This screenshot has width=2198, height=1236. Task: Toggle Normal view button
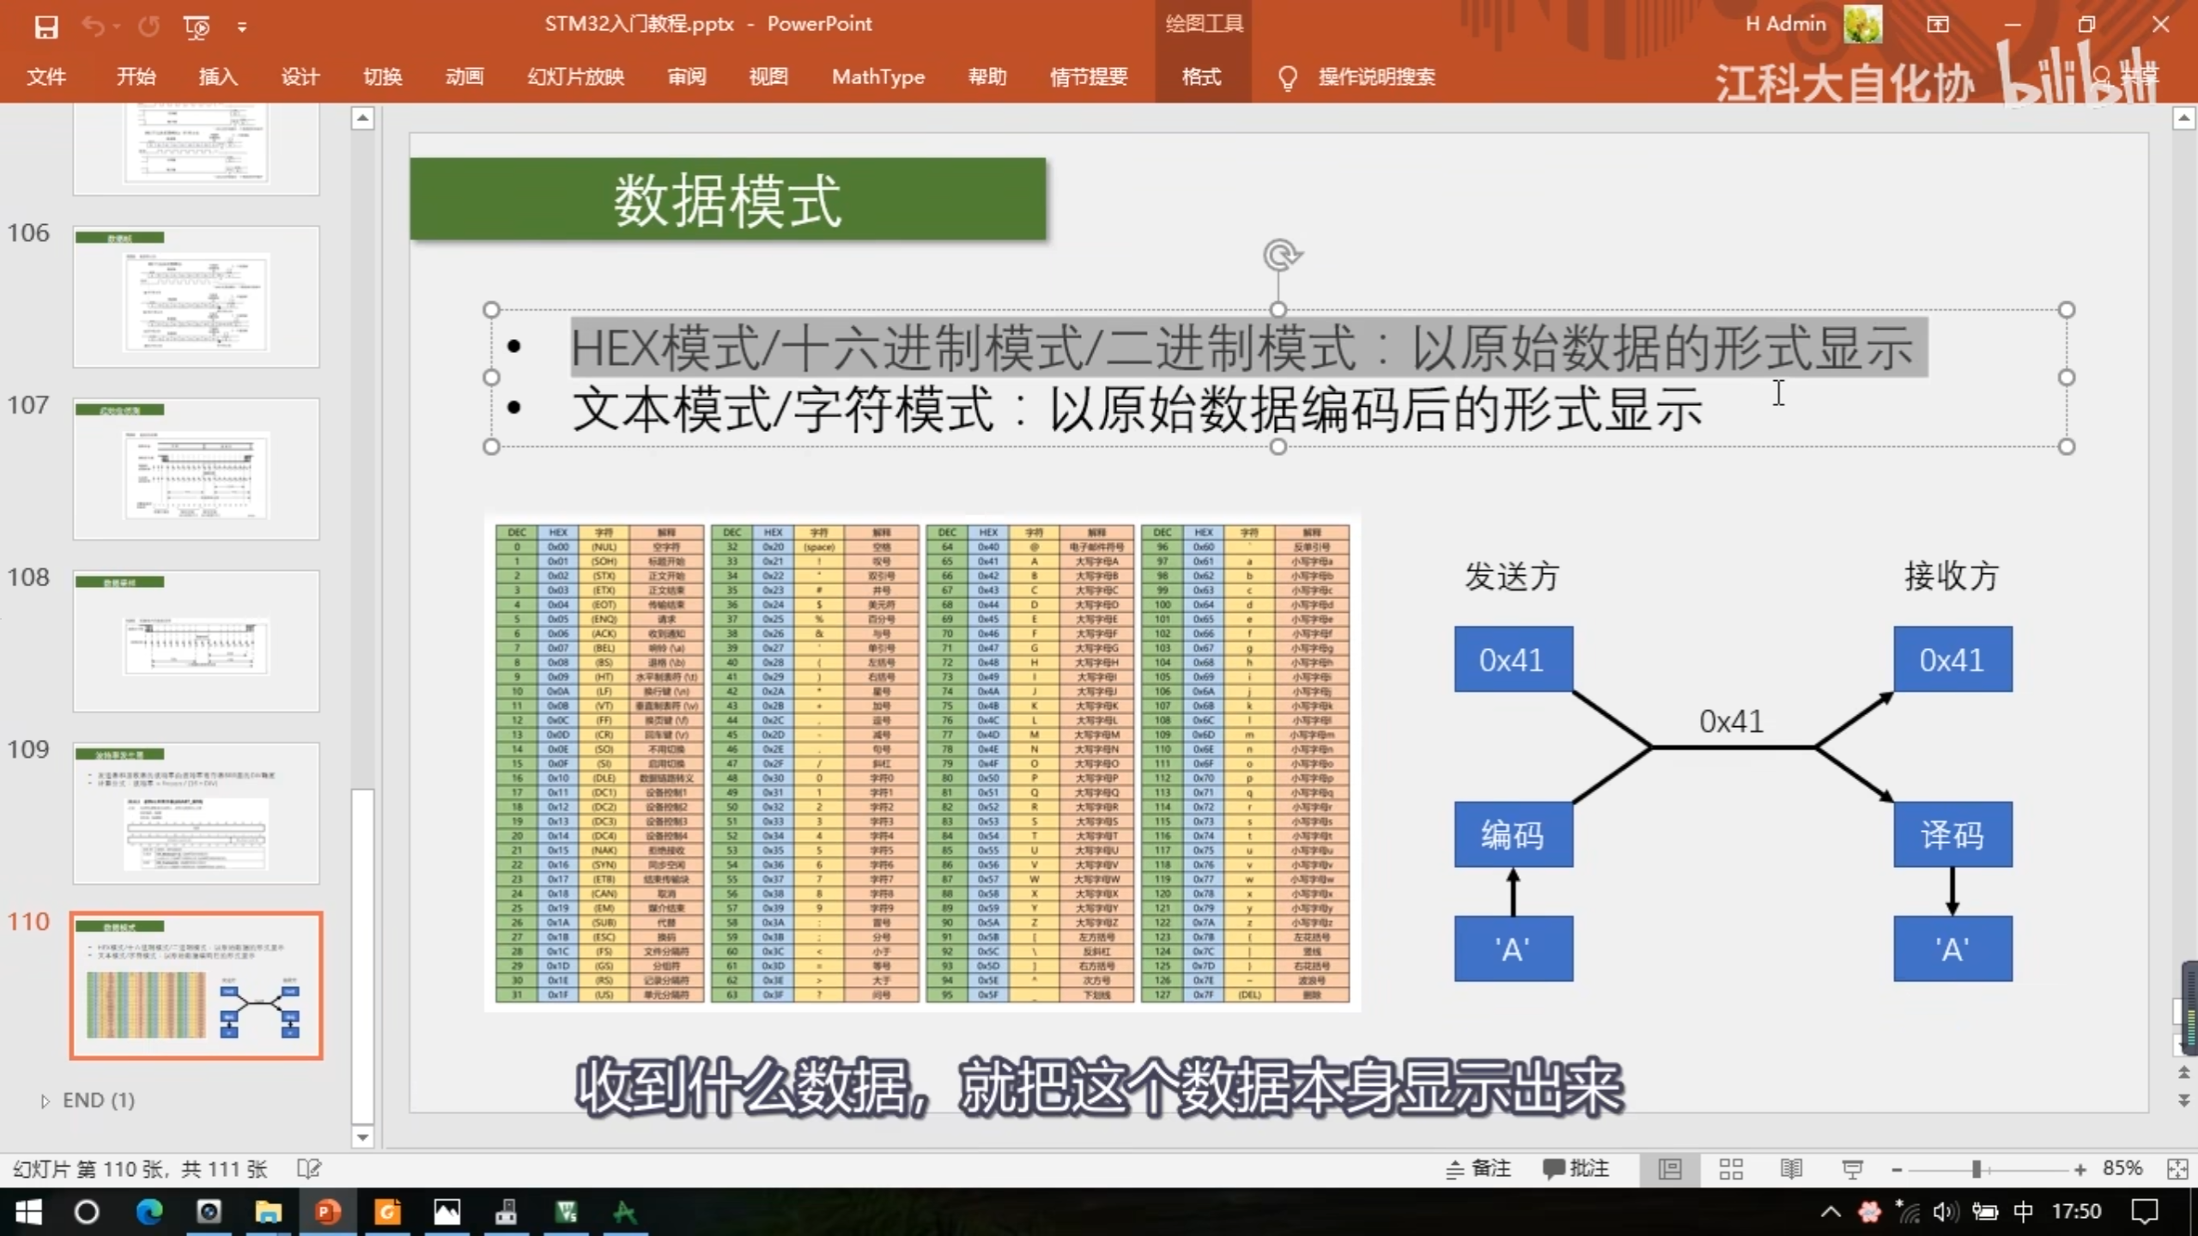1670,1169
